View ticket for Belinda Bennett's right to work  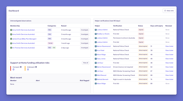click(x=169, y=79)
